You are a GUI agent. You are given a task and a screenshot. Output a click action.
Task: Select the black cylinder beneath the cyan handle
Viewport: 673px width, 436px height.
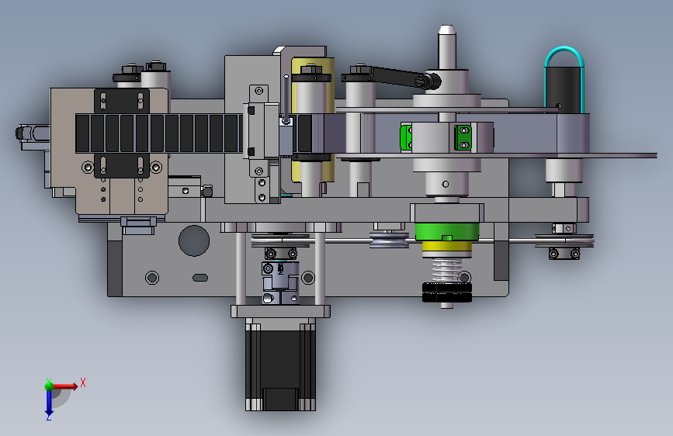563,90
